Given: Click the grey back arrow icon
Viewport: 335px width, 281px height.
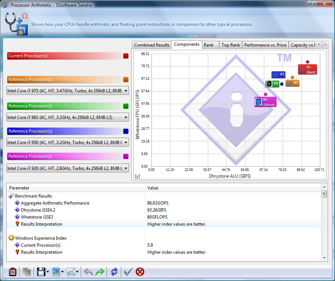Looking at the screenshot, I should pyautogui.click(x=88, y=272).
